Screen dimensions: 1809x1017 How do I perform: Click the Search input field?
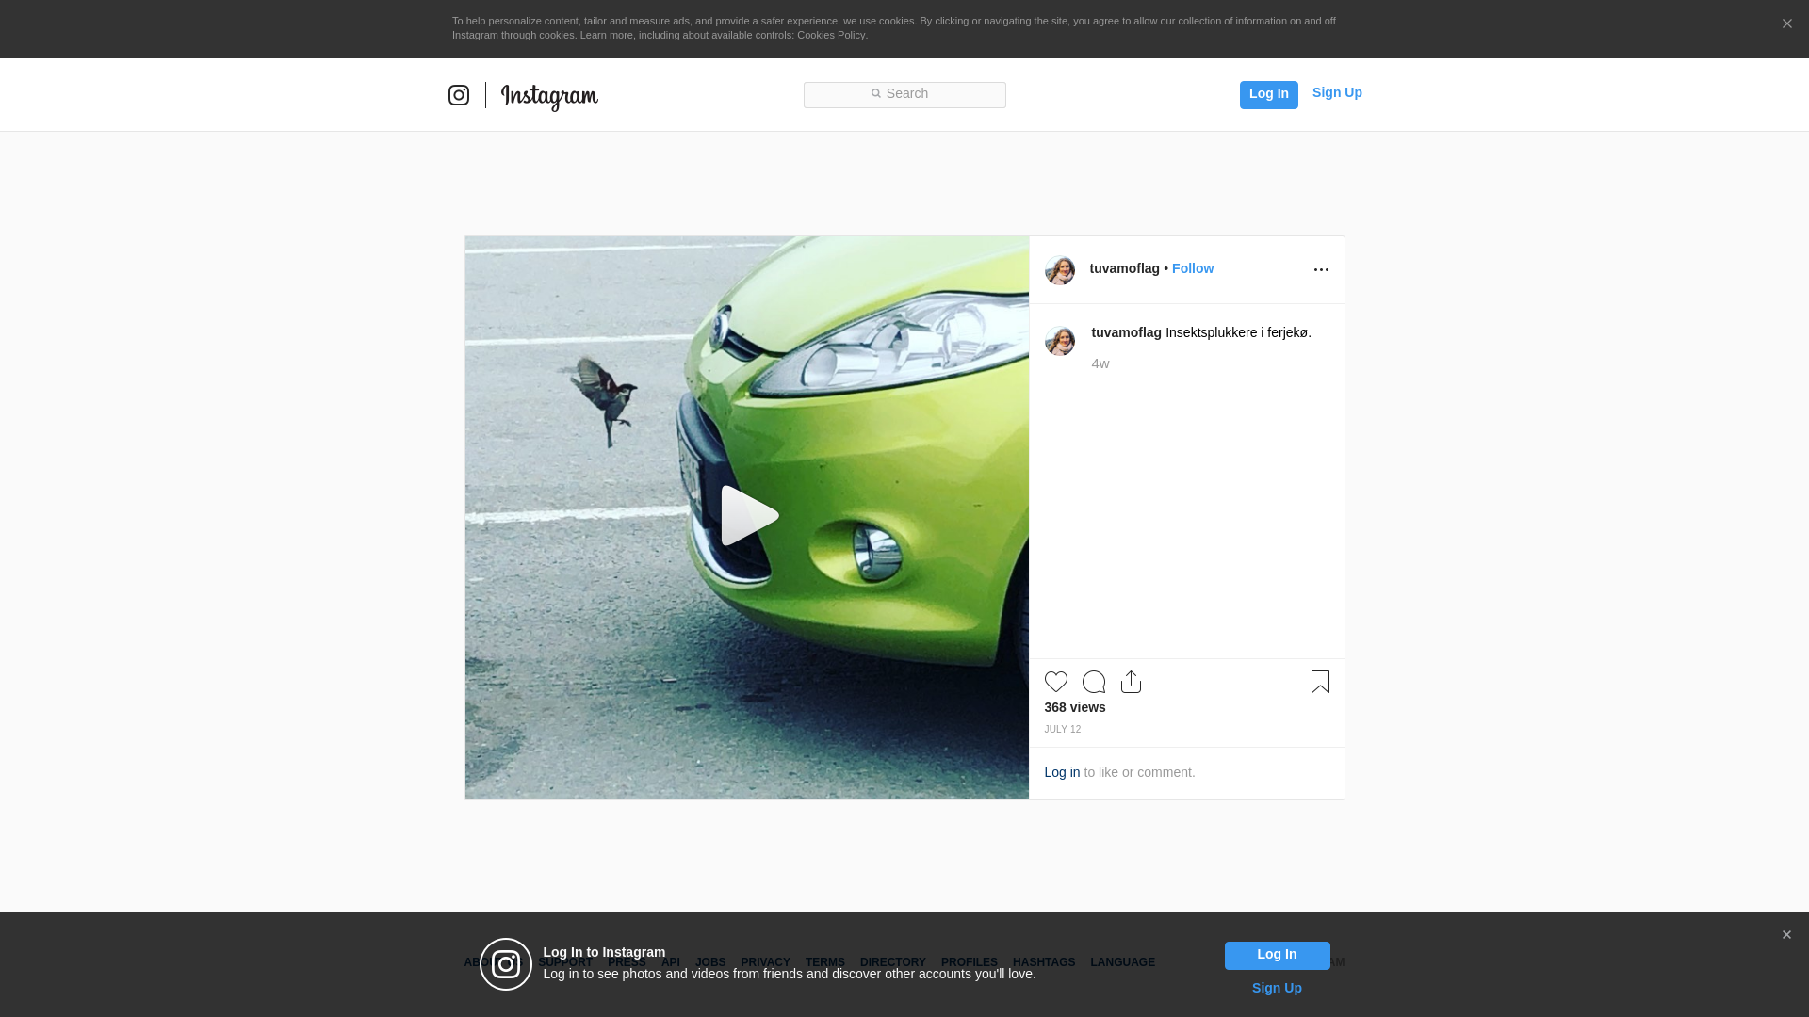click(x=904, y=94)
